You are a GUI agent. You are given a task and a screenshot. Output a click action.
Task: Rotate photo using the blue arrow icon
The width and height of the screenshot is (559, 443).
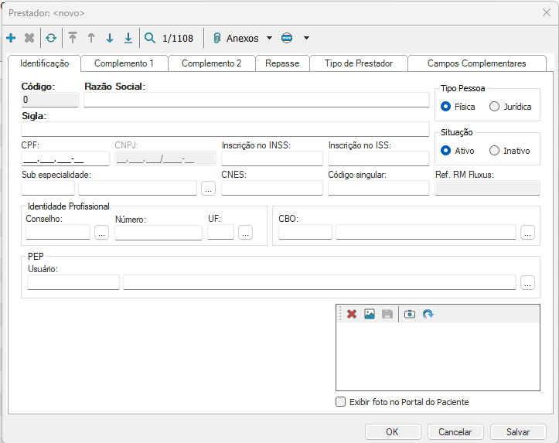pos(428,314)
